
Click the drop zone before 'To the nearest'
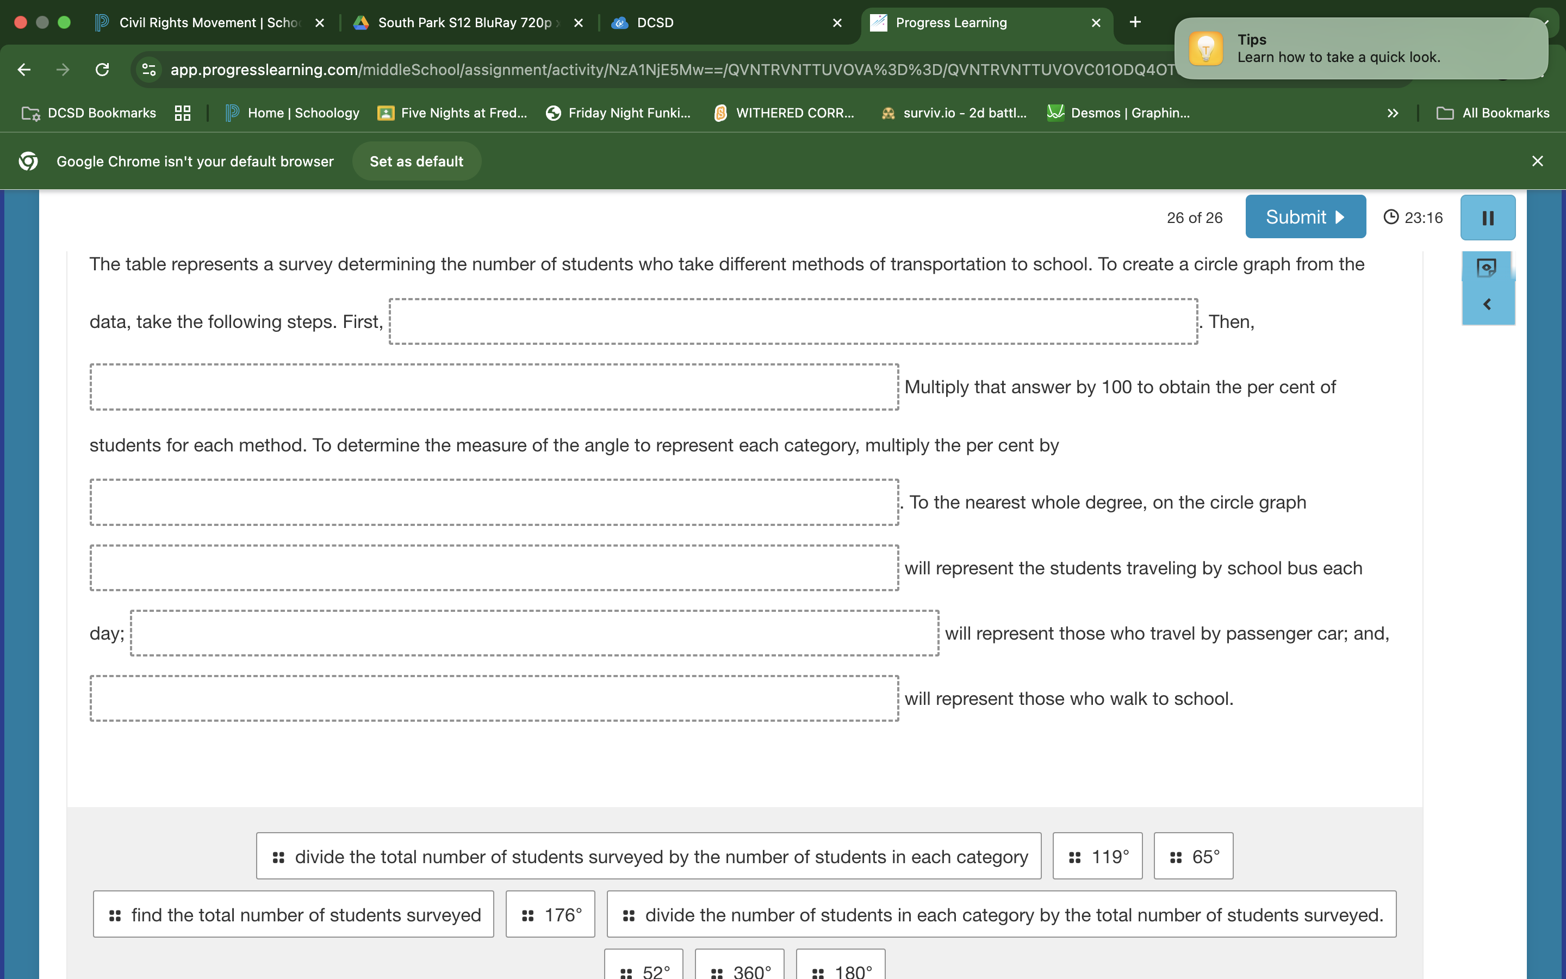pos(494,503)
